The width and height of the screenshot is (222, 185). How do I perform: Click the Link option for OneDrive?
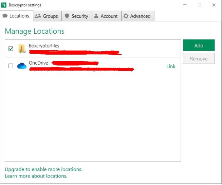(x=171, y=66)
